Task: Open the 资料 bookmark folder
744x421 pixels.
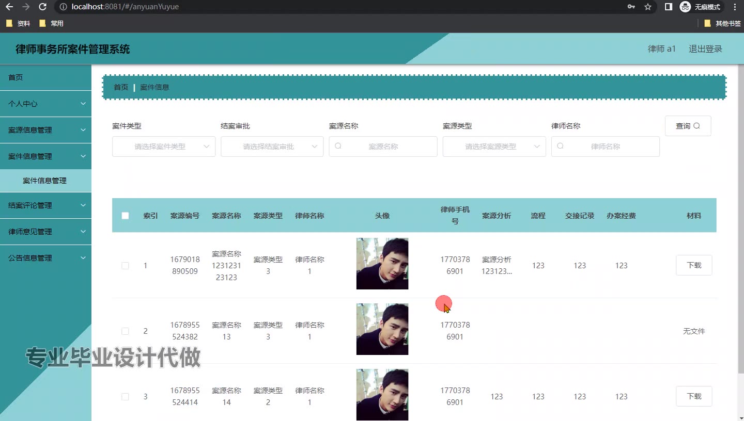Action: click(x=18, y=23)
